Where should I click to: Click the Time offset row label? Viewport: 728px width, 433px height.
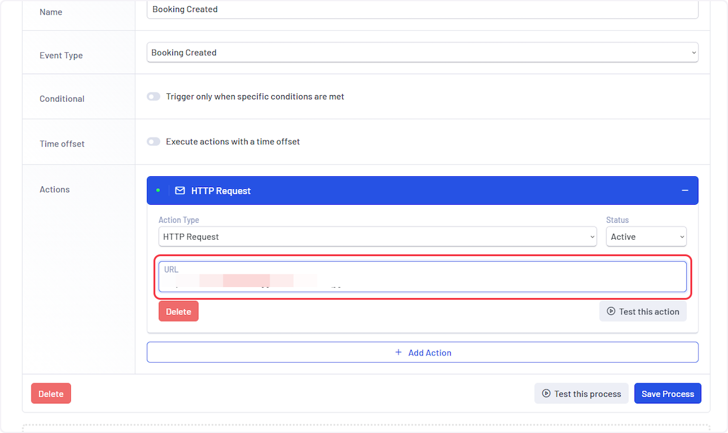(62, 144)
